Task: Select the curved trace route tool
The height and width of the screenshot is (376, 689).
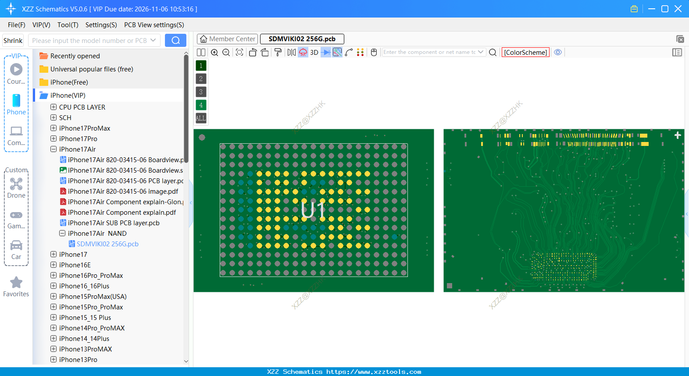Action: 349,53
